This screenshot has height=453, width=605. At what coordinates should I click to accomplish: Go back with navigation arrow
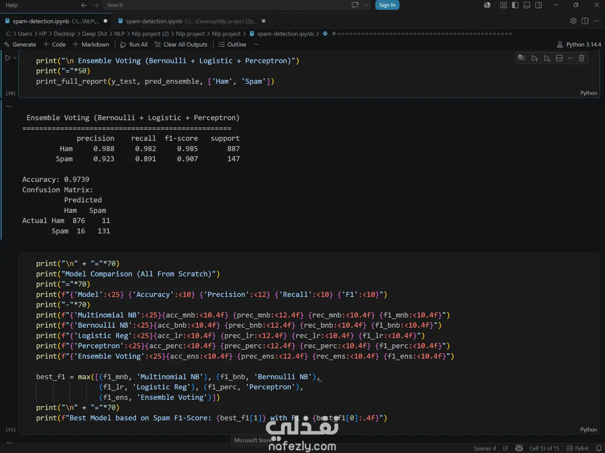(84, 5)
